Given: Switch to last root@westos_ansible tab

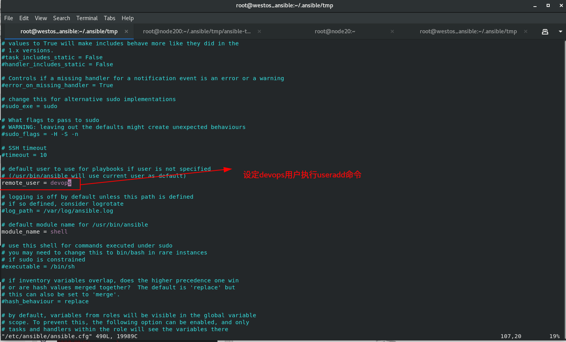Looking at the screenshot, I should (x=468, y=31).
